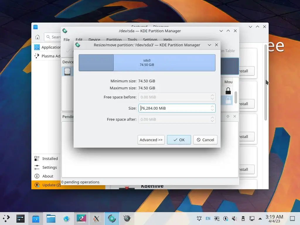Open System Settings from the taskbar
300x225 pixels.
pos(21,218)
